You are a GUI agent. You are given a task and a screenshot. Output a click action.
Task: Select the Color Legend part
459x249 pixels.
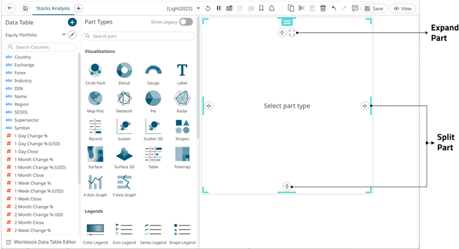pos(95,234)
